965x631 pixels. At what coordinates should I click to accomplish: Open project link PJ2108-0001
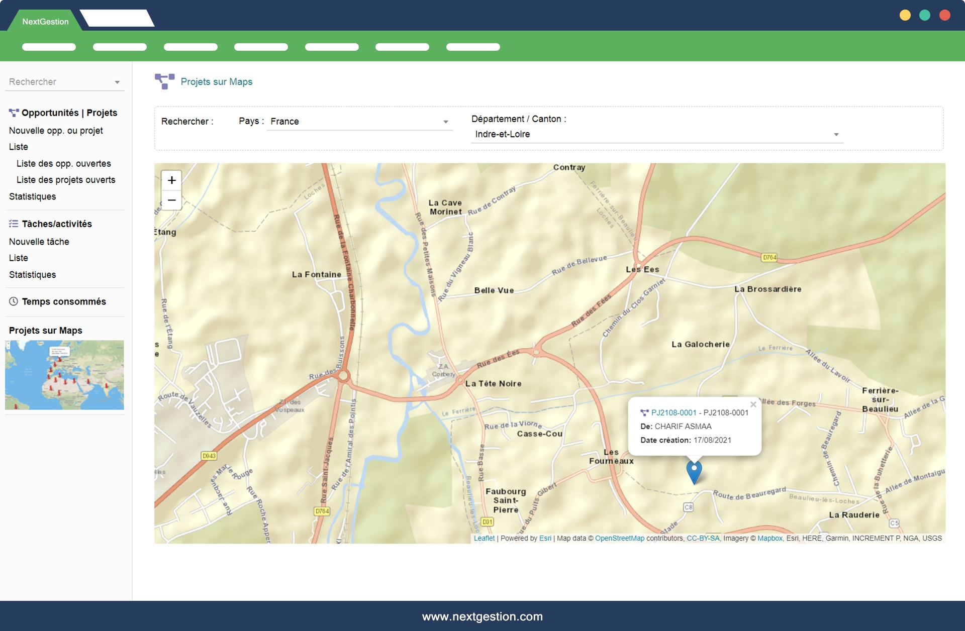click(x=673, y=413)
